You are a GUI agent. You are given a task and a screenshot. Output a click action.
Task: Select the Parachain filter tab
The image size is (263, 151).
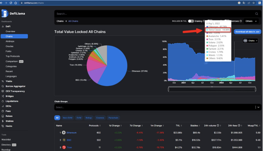pos(113,118)
